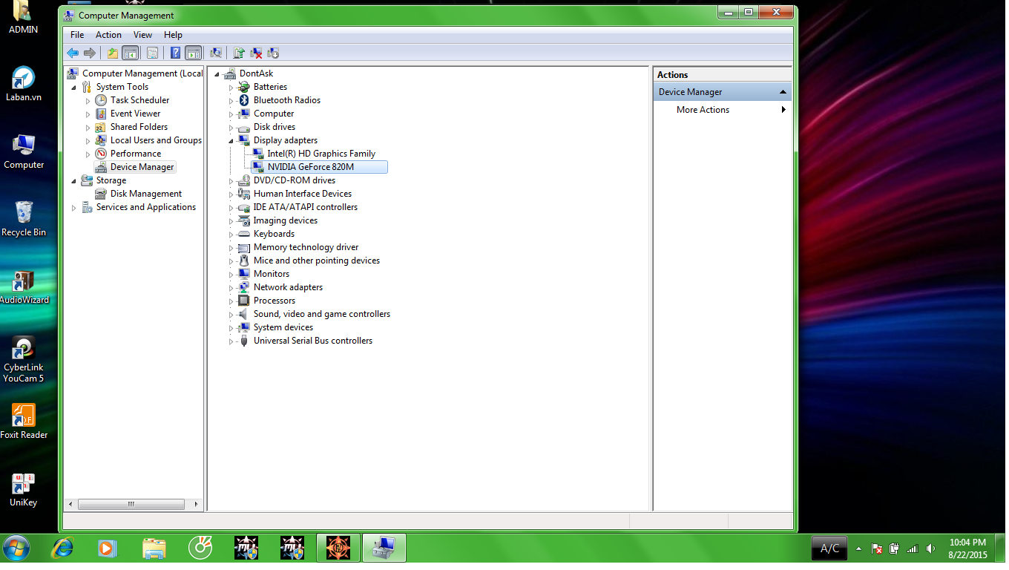Select Device Manager in console tree

click(142, 167)
